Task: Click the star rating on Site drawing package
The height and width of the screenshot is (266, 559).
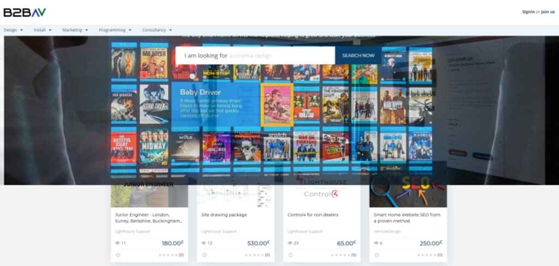Action: (254, 255)
